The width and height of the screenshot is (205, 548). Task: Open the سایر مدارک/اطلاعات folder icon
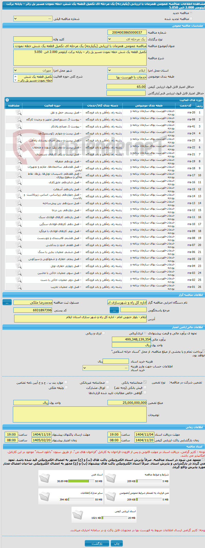(44, 496)
